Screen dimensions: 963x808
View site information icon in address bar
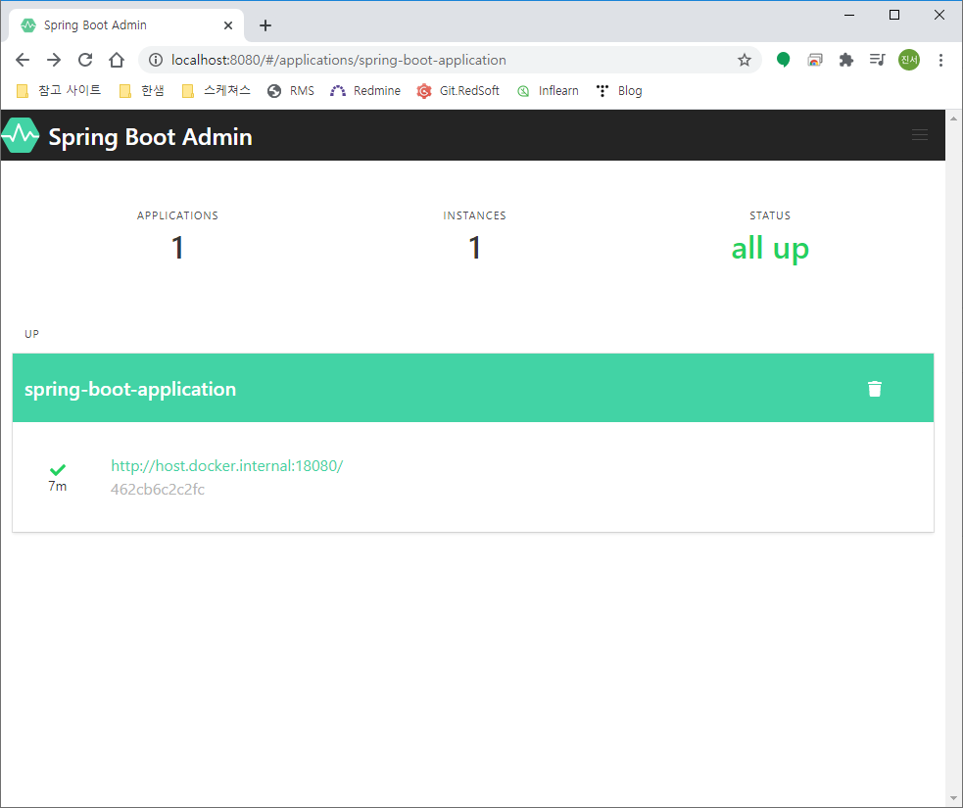pos(156,60)
